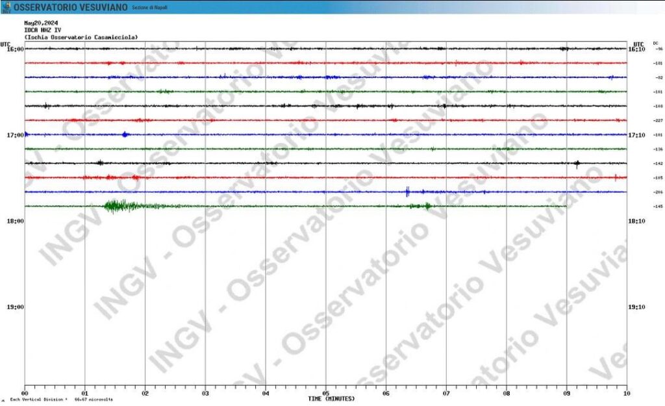The image size is (665, 406).
Task: Click the 05 minute tick on time axis
Action: [x=326, y=393]
